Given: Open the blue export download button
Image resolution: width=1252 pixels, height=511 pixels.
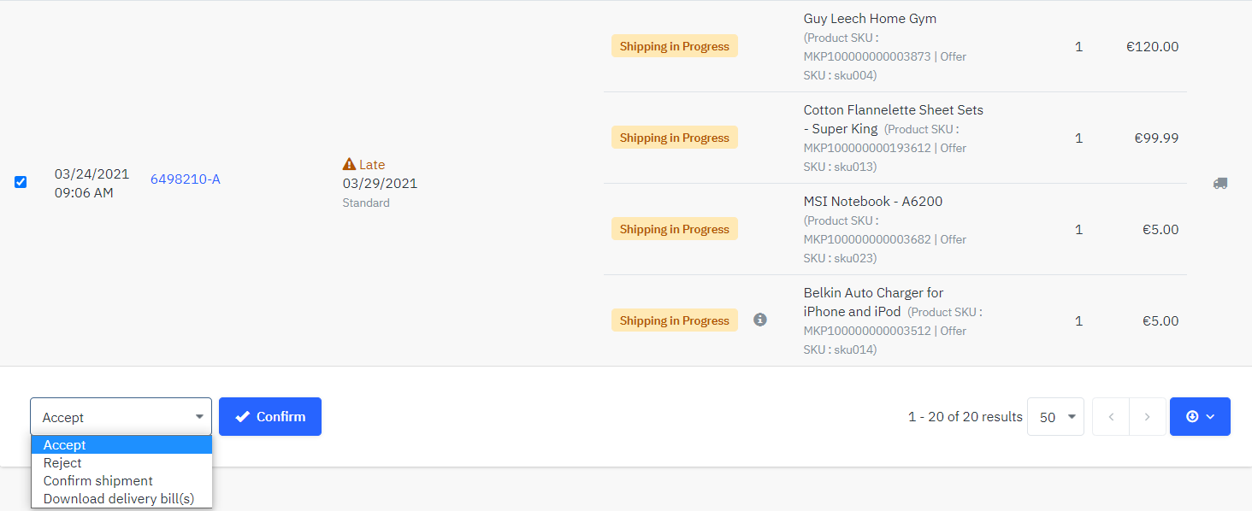Looking at the screenshot, I should [1200, 417].
